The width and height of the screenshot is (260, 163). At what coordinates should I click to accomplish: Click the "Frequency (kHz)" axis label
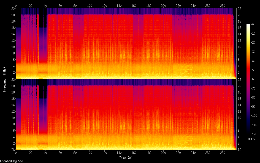4,79
